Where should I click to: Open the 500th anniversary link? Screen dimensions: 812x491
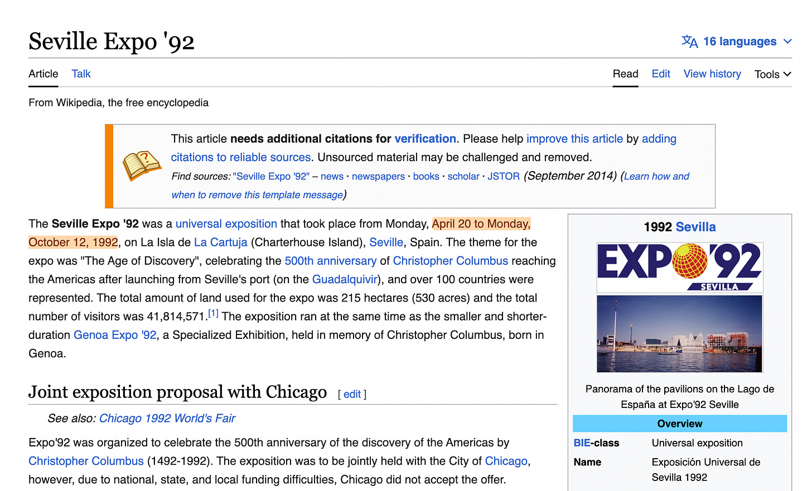pos(331,261)
